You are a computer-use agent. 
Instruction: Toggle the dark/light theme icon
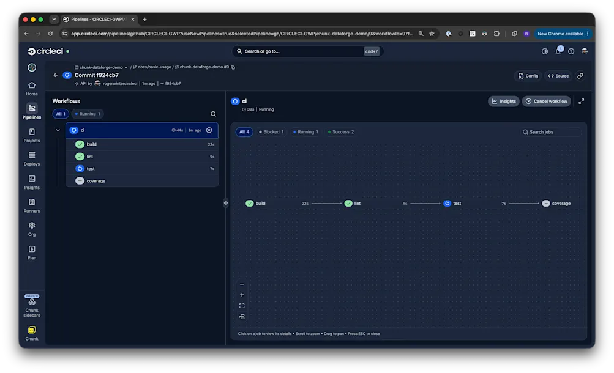click(545, 51)
